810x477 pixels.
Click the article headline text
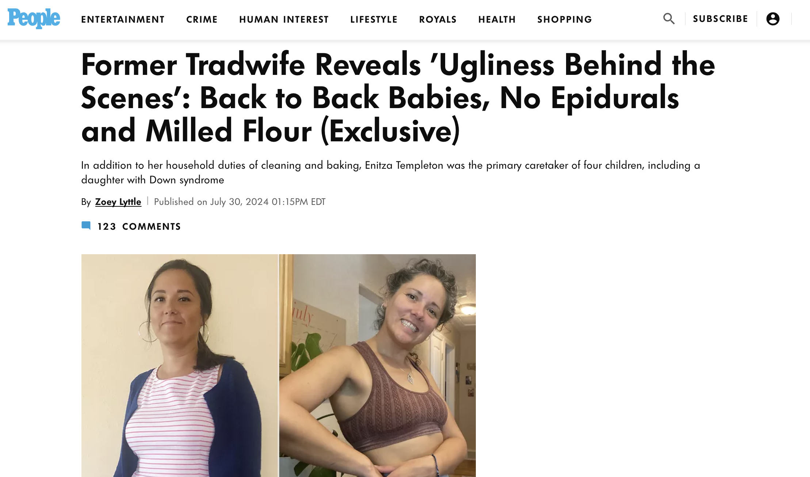[x=398, y=98]
